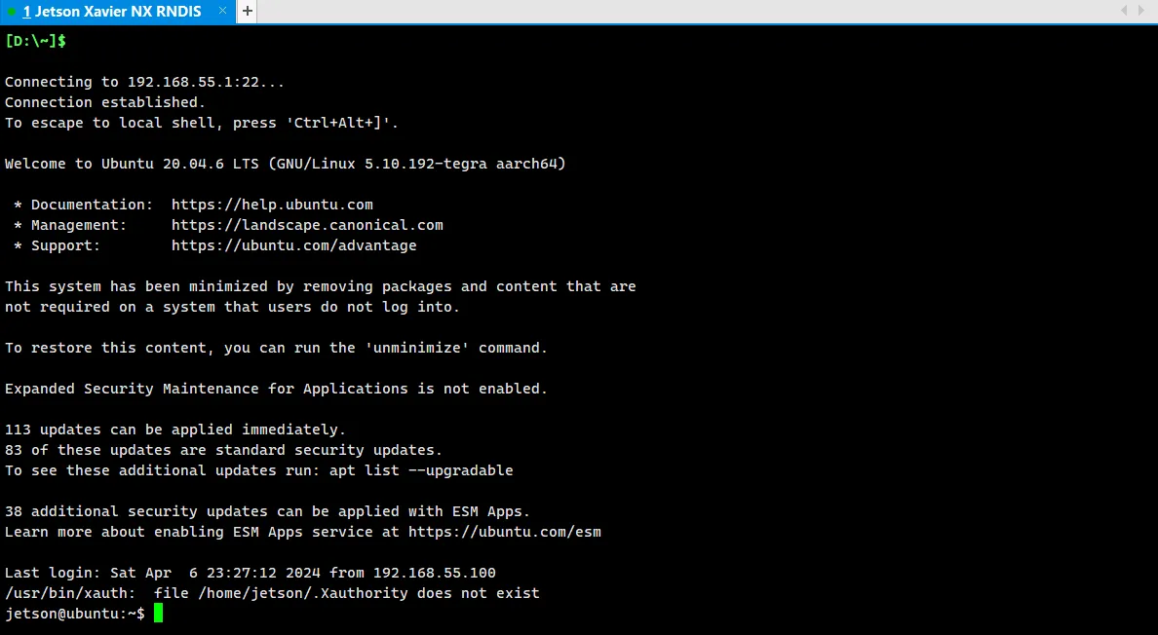
Task: Close the Jetson Xavier NX RNDIS tab
Action: (222, 11)
